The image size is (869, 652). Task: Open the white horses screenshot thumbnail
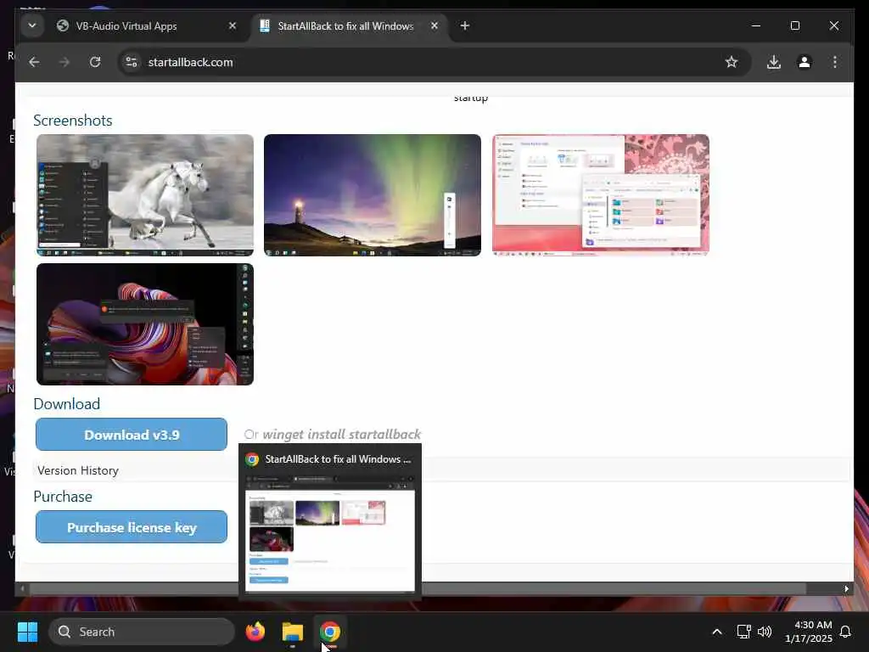[x=145, y=195]
